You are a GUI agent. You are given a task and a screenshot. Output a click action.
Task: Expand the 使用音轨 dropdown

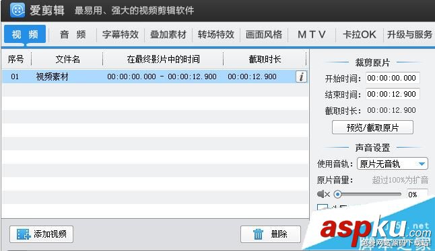(393, 164)
